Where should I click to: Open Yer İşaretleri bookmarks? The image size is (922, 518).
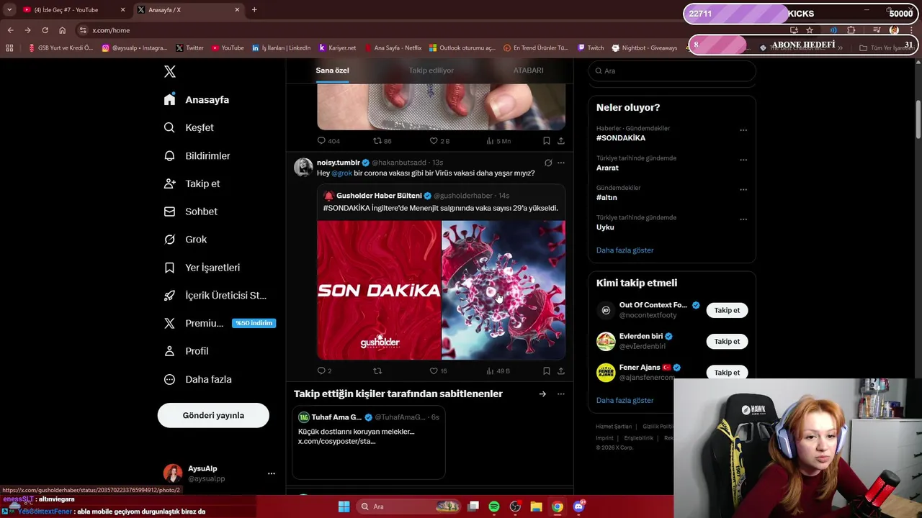[202, 268]
